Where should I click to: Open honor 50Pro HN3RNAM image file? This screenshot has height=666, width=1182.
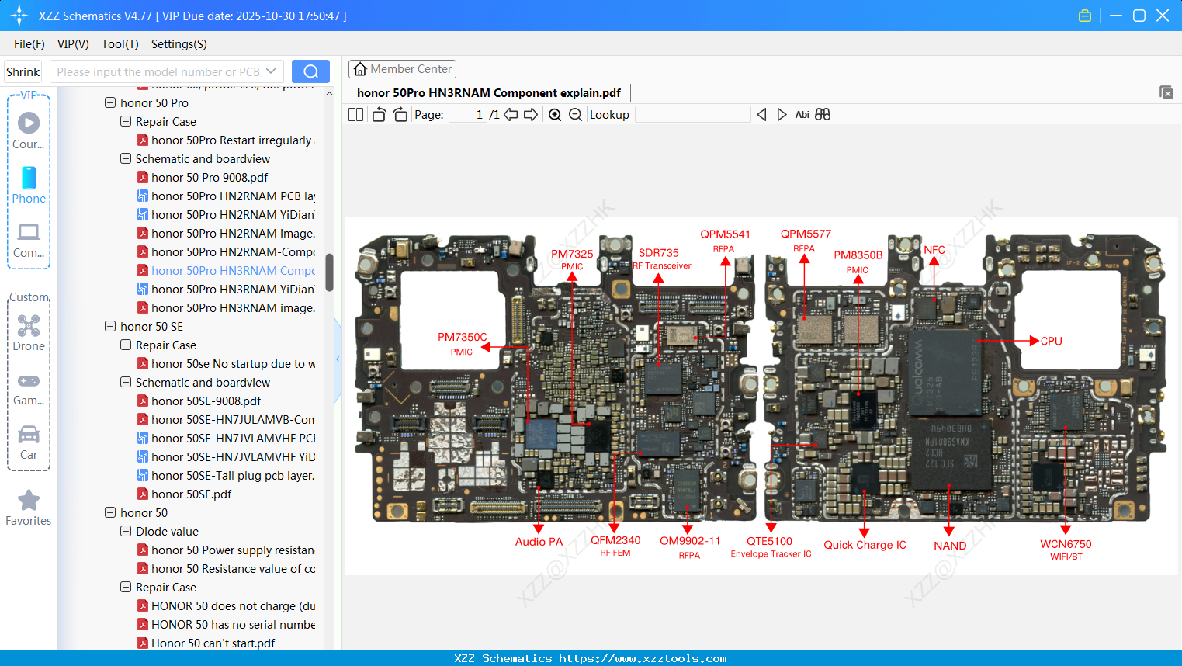(226, 308)
